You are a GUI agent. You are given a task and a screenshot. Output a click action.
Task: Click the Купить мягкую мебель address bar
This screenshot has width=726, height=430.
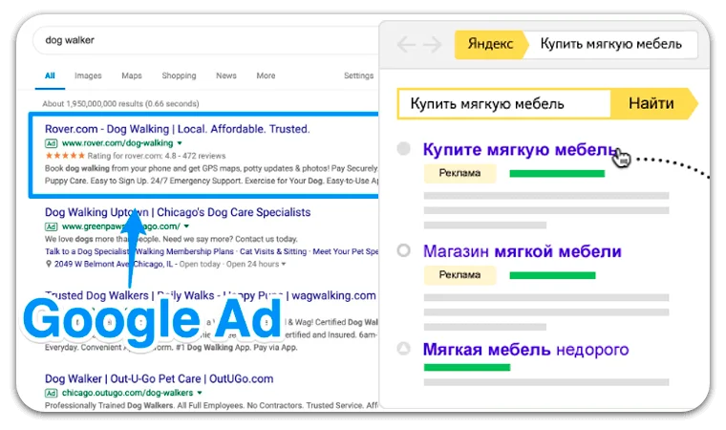pyautogui.click(x=611, y=44)
